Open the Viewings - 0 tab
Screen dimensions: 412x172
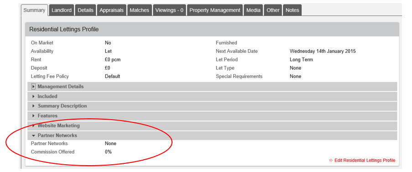pos(169,10)
